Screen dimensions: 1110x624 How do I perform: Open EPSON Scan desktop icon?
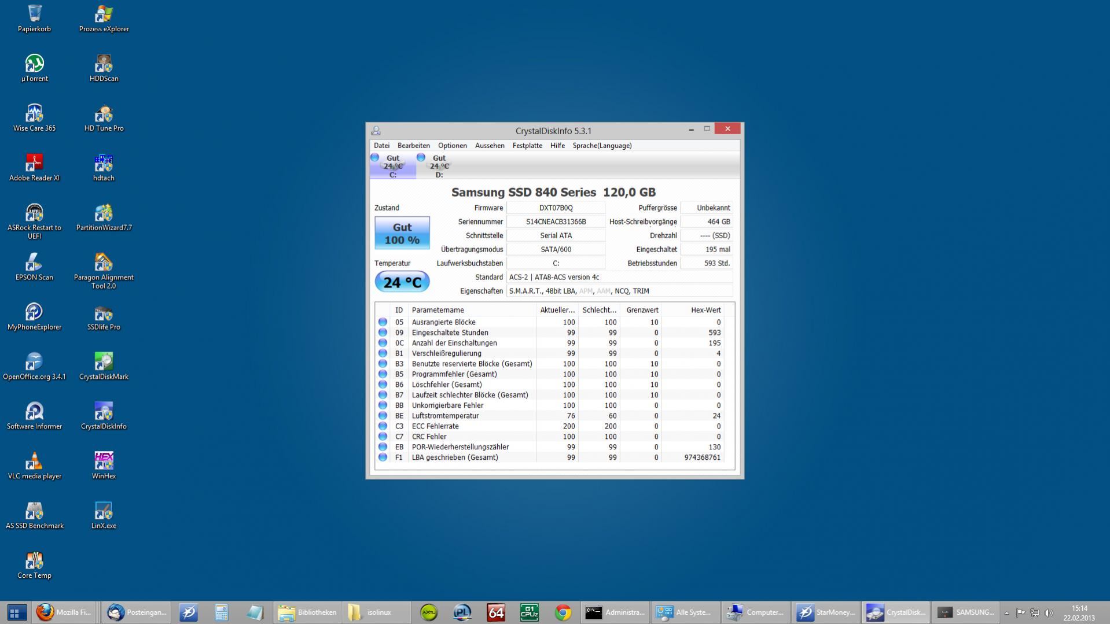pos(34,267)
